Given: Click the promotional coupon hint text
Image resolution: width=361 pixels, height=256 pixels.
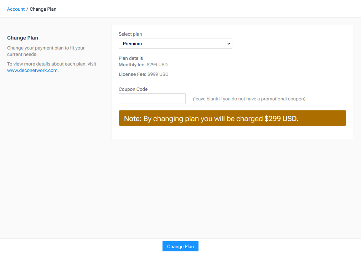Looking at the screenshot, I should click(249, 99).
